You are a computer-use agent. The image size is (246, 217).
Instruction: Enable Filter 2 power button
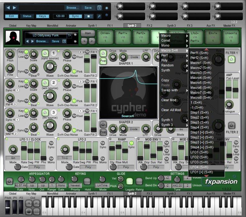coord(231,125)
